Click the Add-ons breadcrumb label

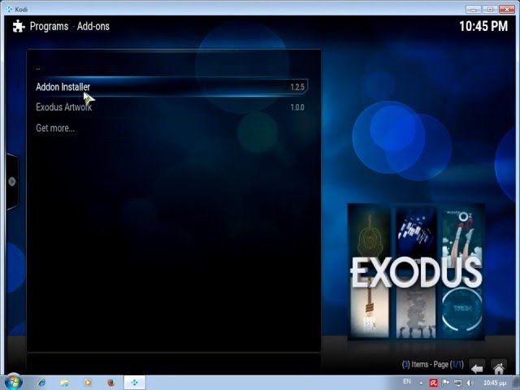(x=93, y=26)
